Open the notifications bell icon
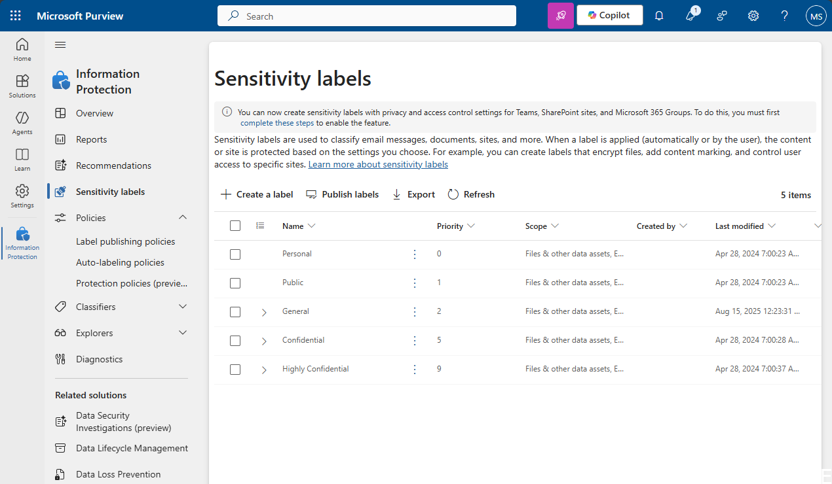Screen dimensions: 832x484 (658, 15)
